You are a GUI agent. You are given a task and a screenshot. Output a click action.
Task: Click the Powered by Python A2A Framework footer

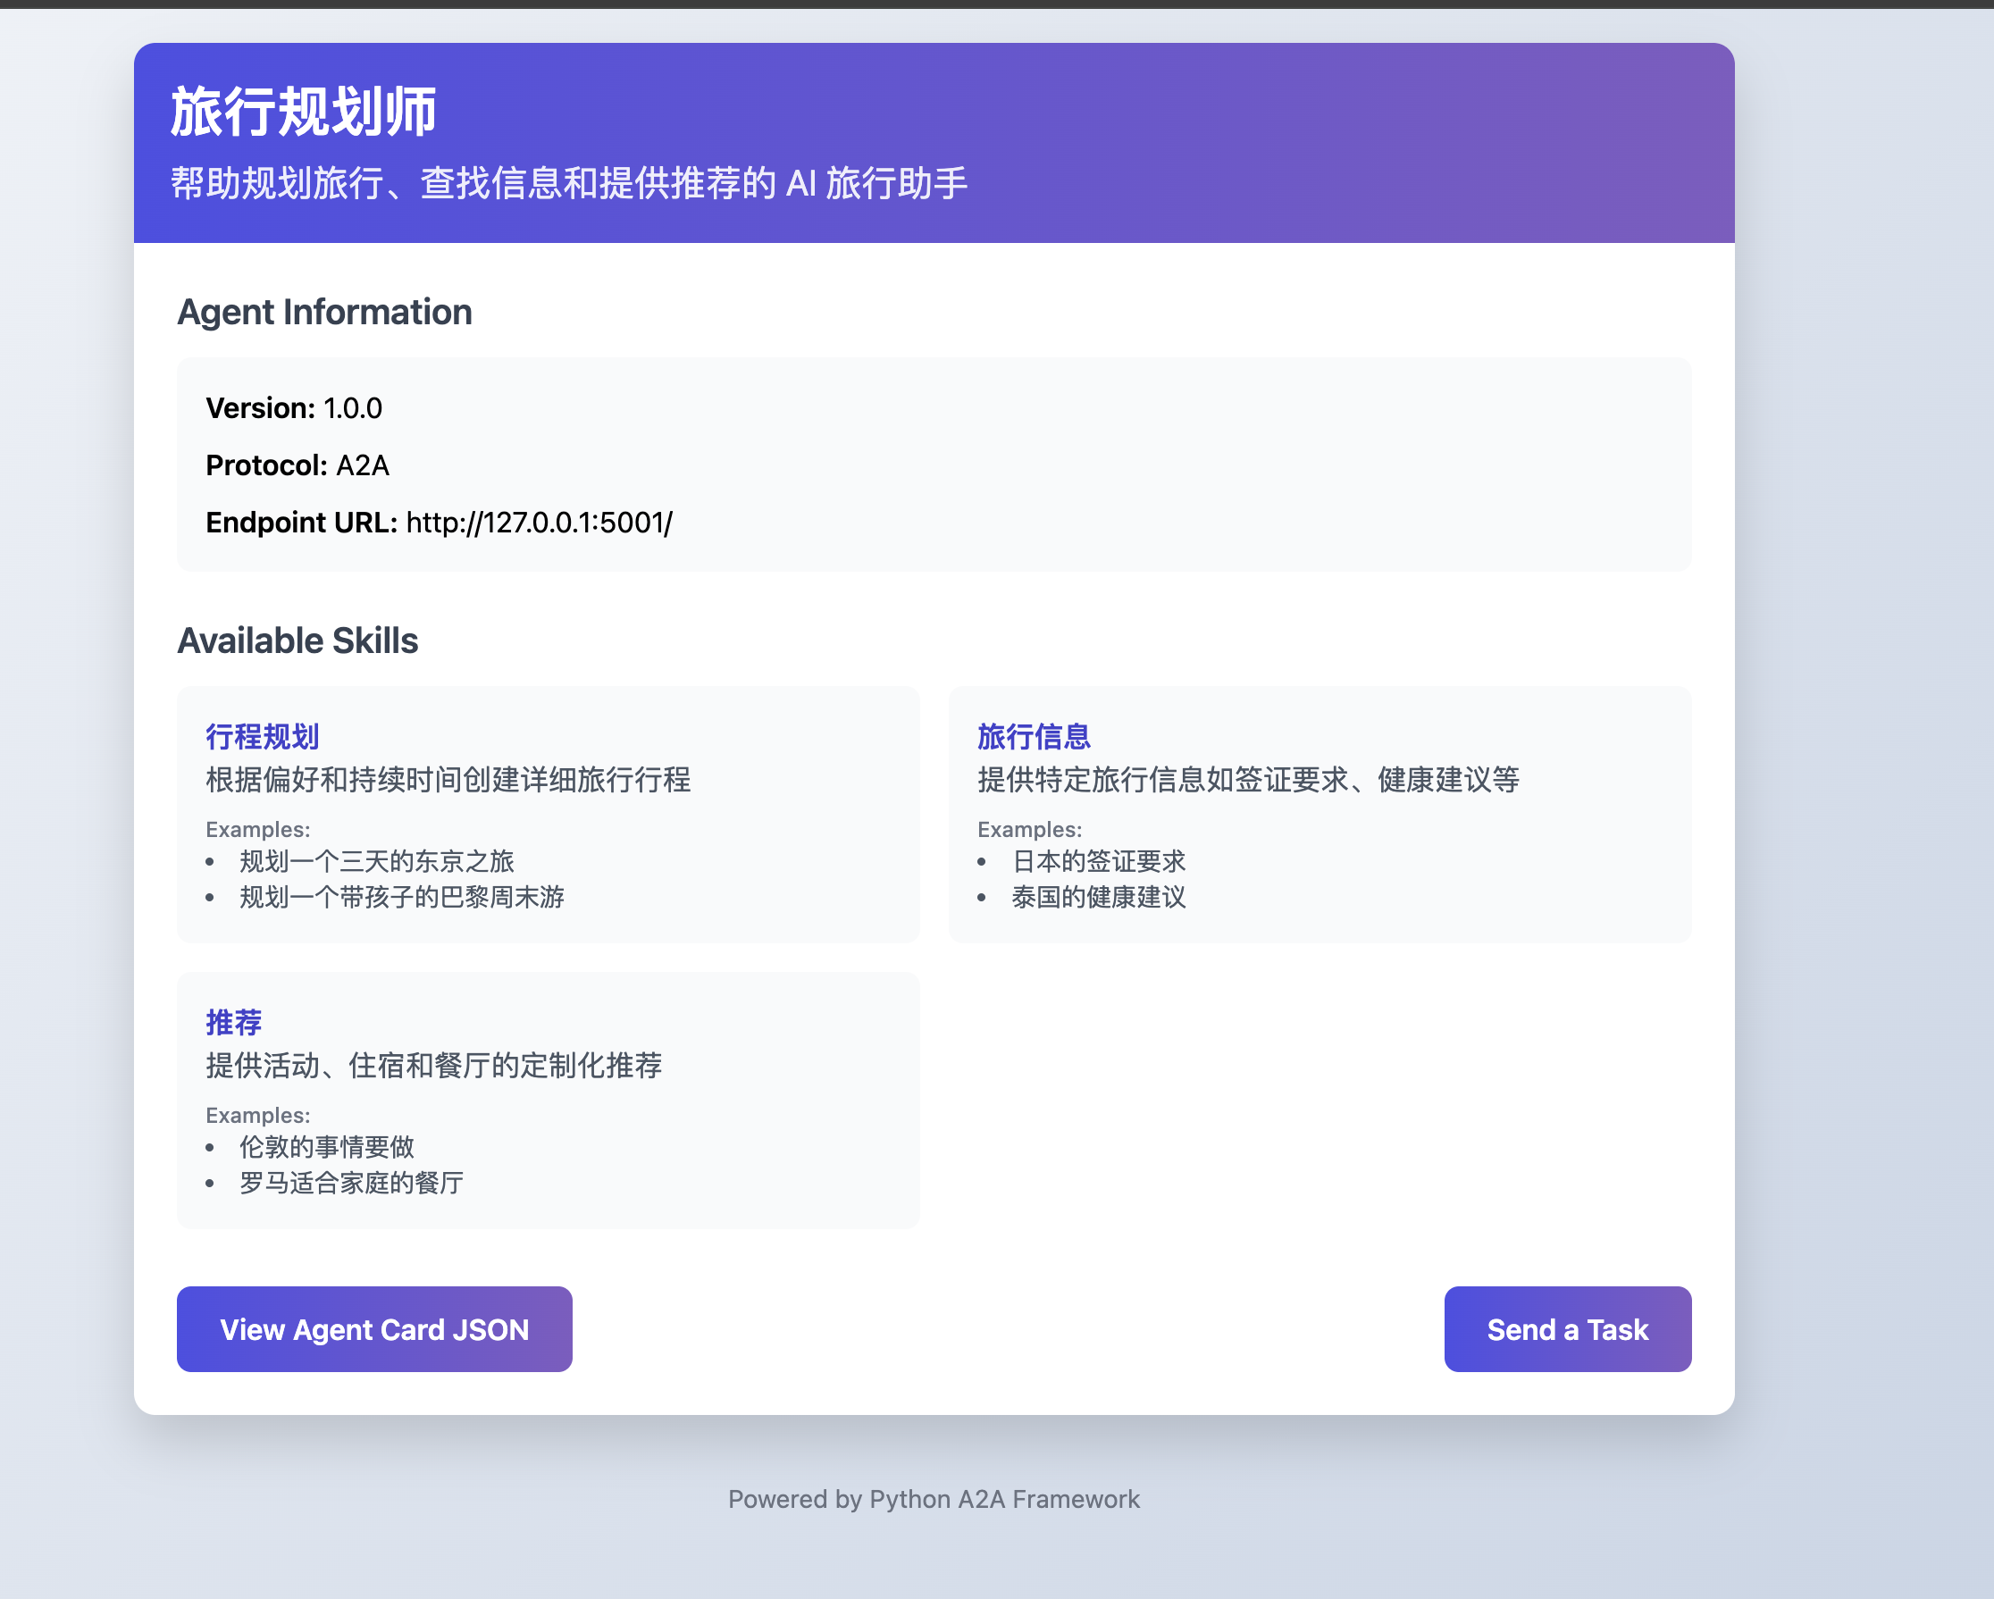point(934,1499)
